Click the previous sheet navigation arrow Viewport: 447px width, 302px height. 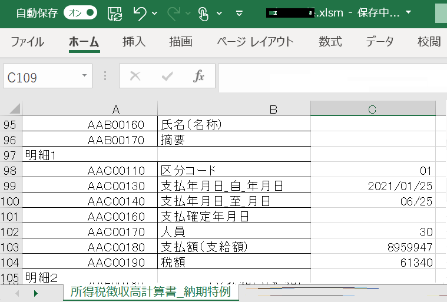[17, 293]
